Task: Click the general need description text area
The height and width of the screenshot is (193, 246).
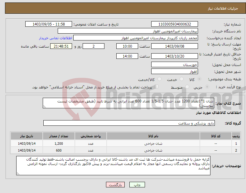Action: tap(128, 103)
